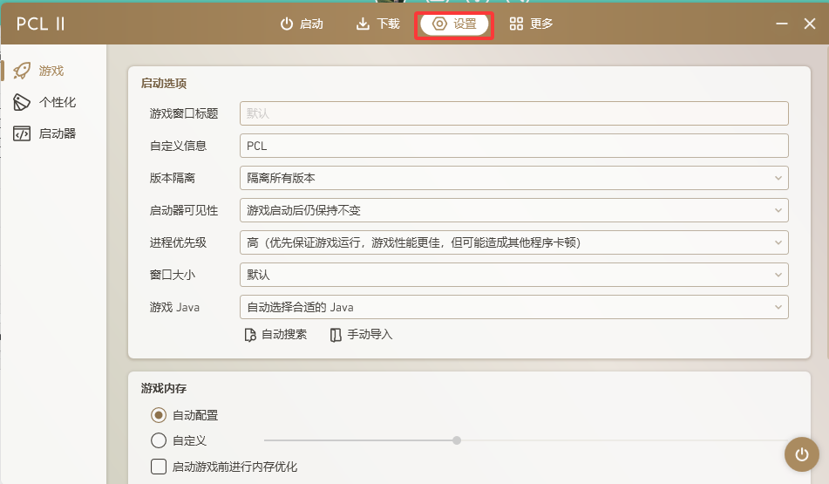Open the 启动 launch tab
This screenshot has width=829, height=484.
click(302, 24)
